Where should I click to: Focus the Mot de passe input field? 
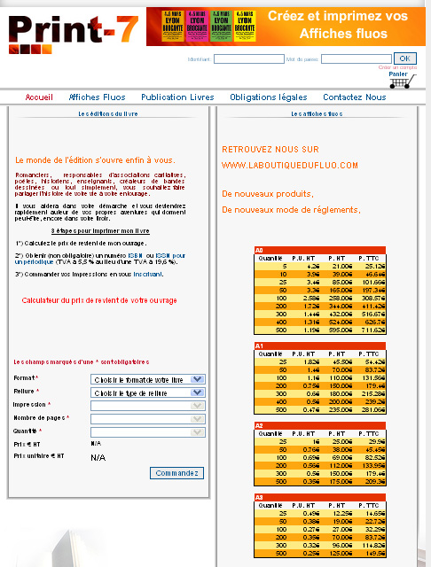[x=357, y=59]
